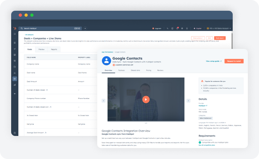Click formula icon beside Average Deal Amount

pos(45,132)
